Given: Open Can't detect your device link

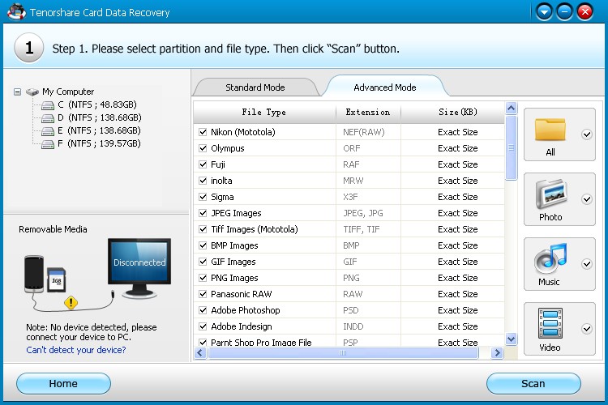Looking at the screenshot, I should (x=76, y=350).
